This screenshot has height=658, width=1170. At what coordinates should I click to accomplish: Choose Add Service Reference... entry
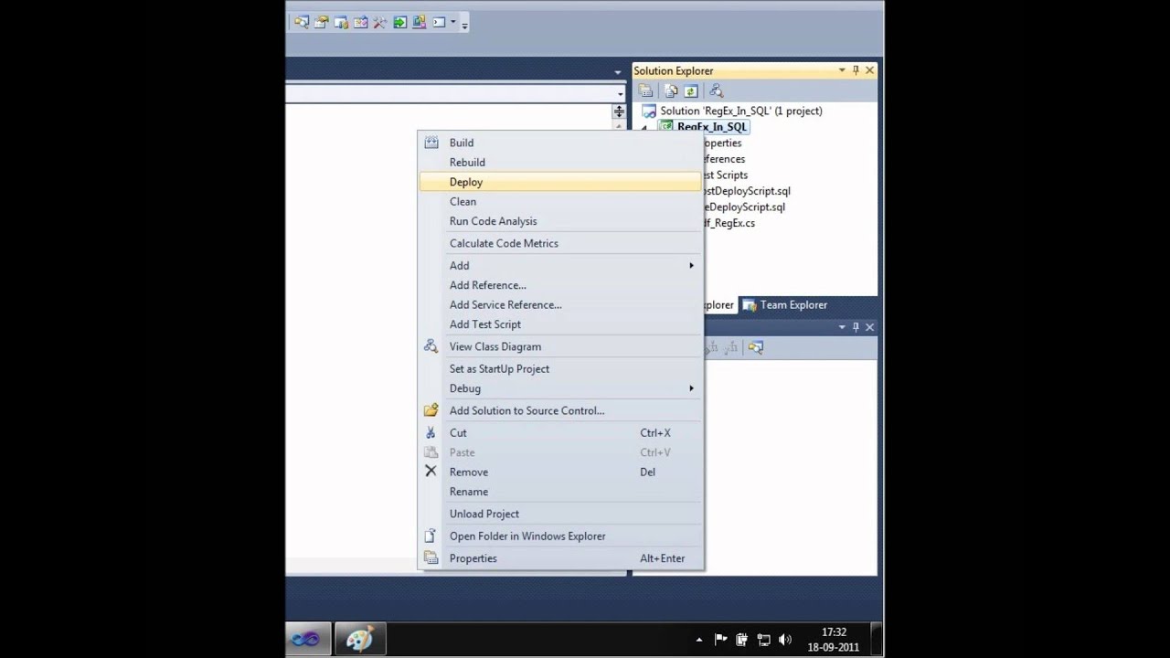pyautogui.click(x=559, y=305)
